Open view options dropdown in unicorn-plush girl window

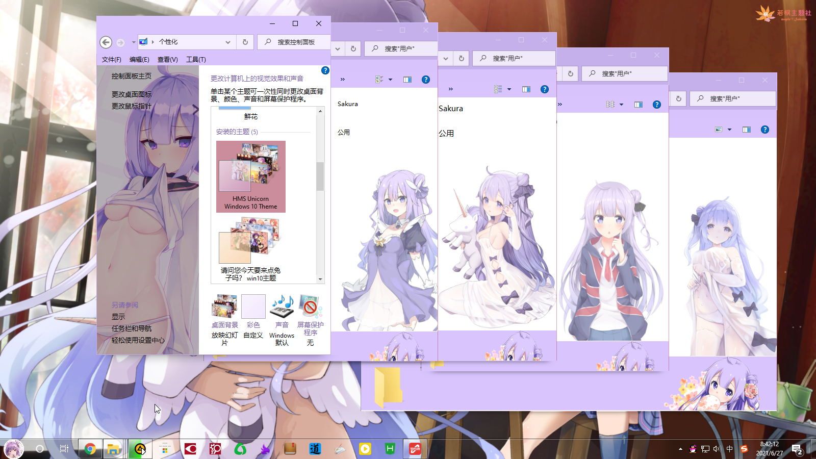coord(509,89)
